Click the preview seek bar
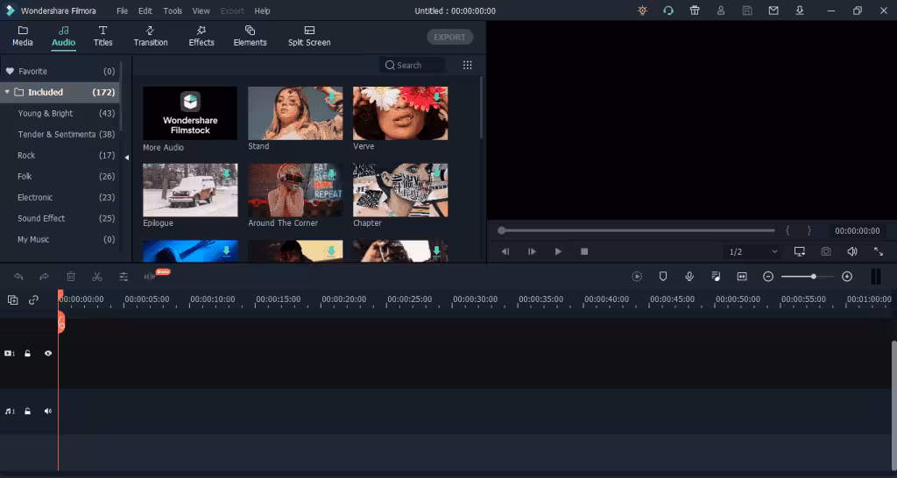Viewport: 897px width, 478px height. tap(637, 230)
